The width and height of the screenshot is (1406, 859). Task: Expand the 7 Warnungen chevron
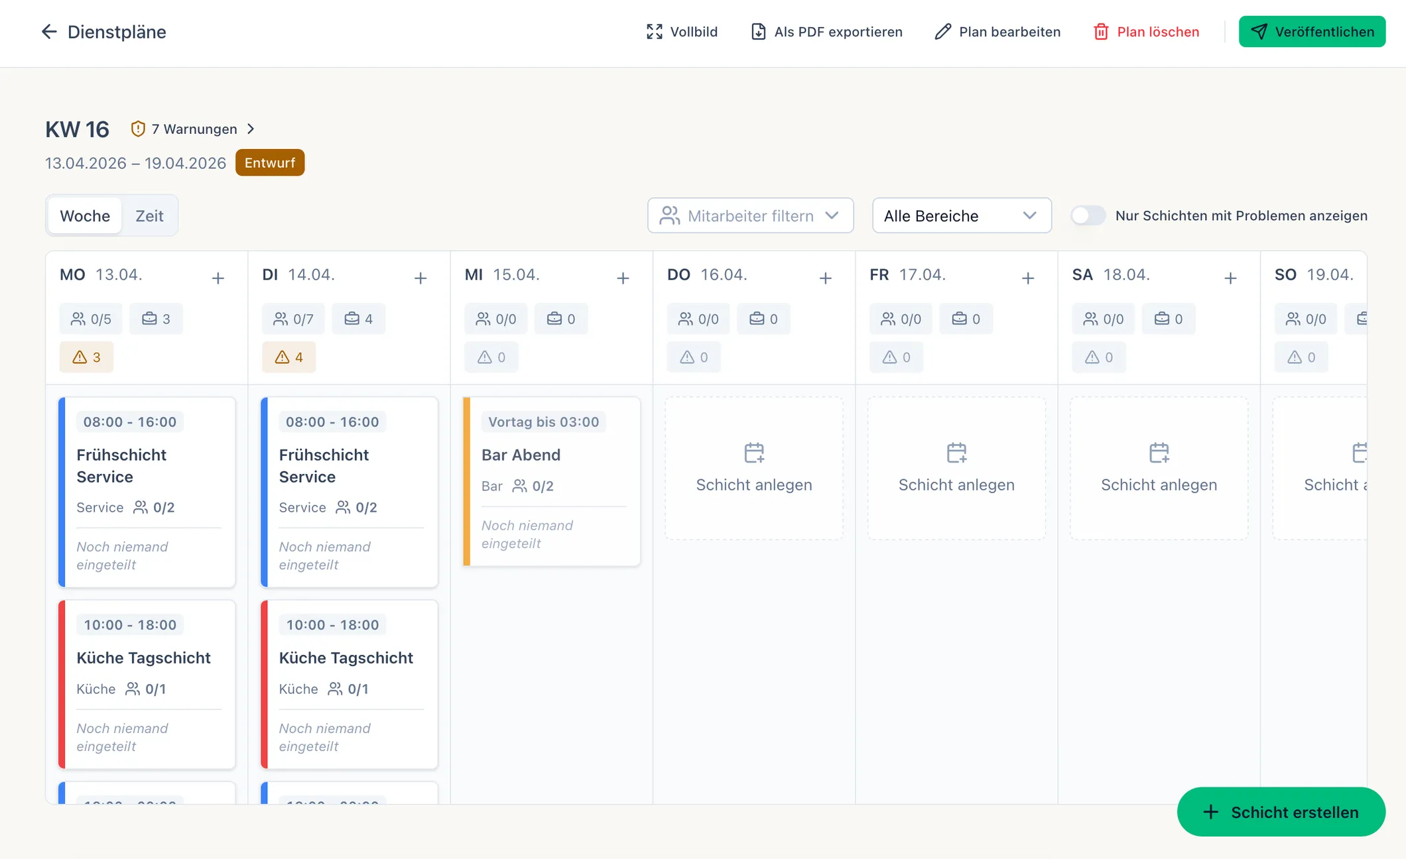251,129
